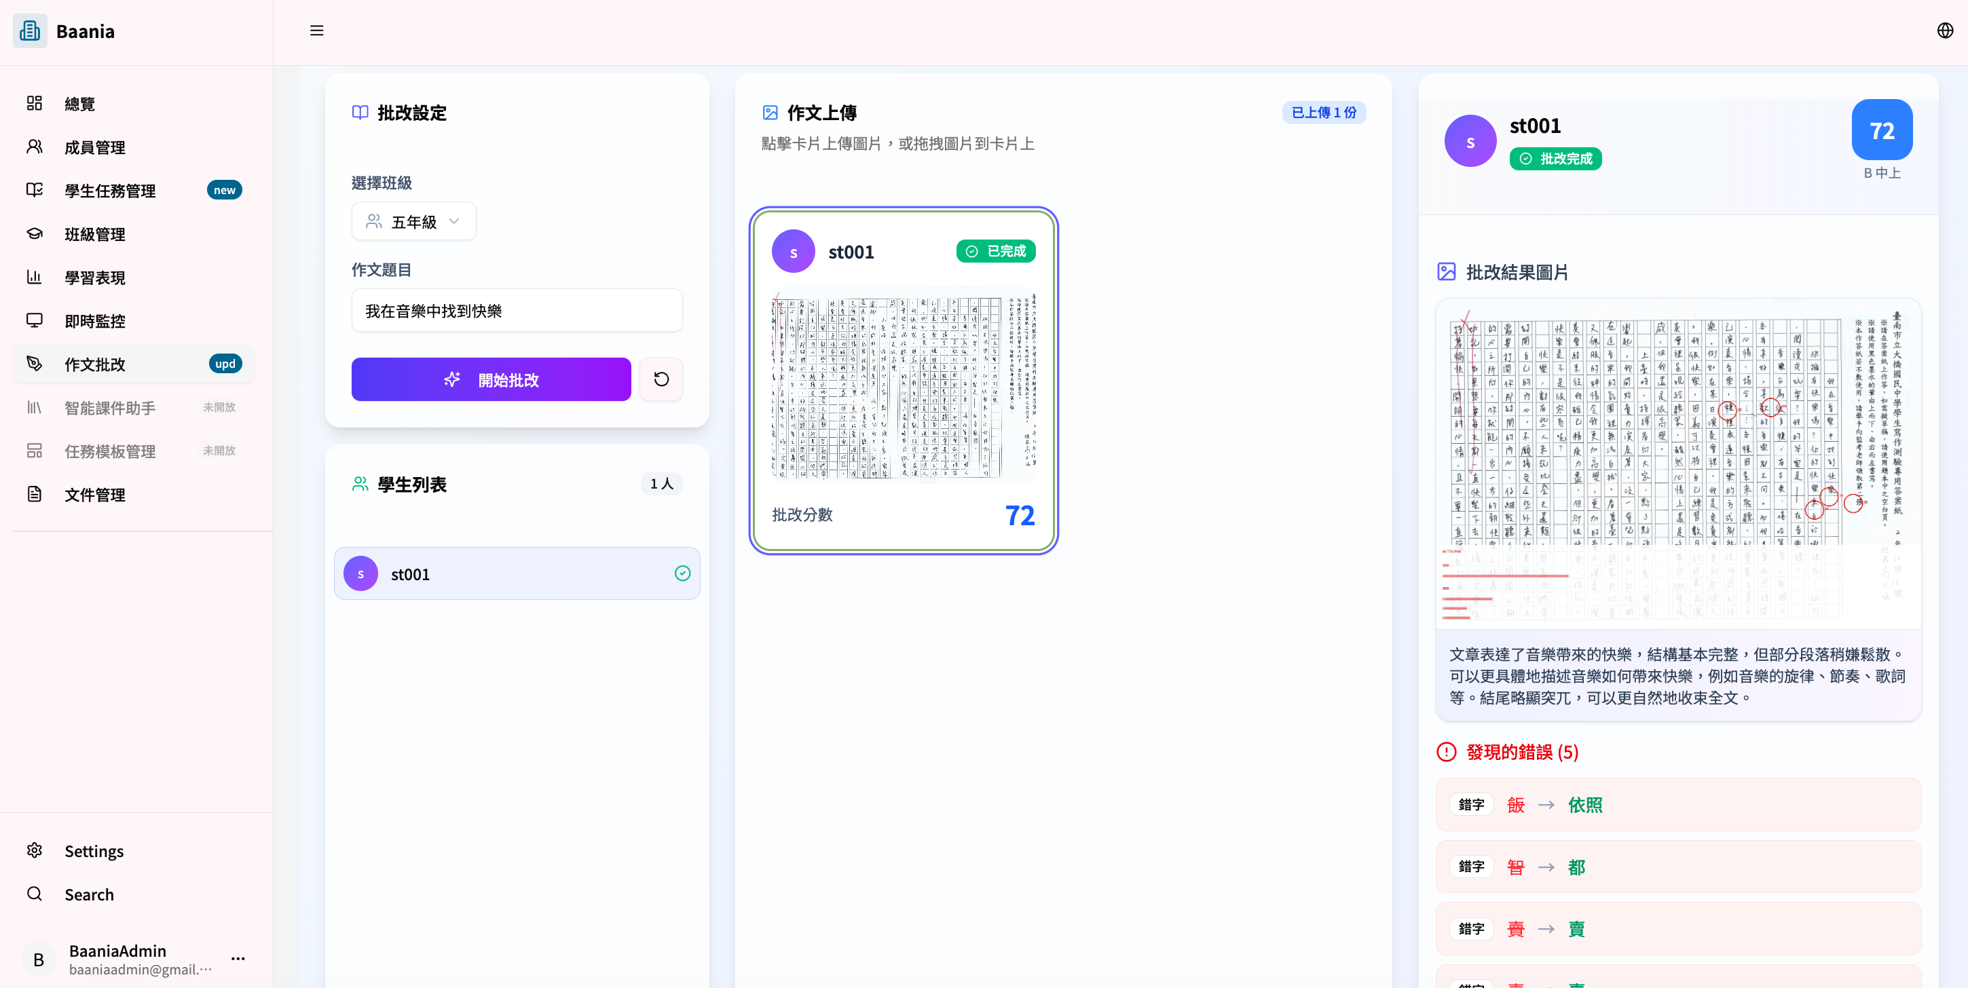Click the refresh icon beside 開始批改
The height and width of the screenshot is (988, 1968).
[x=661, y=379]
